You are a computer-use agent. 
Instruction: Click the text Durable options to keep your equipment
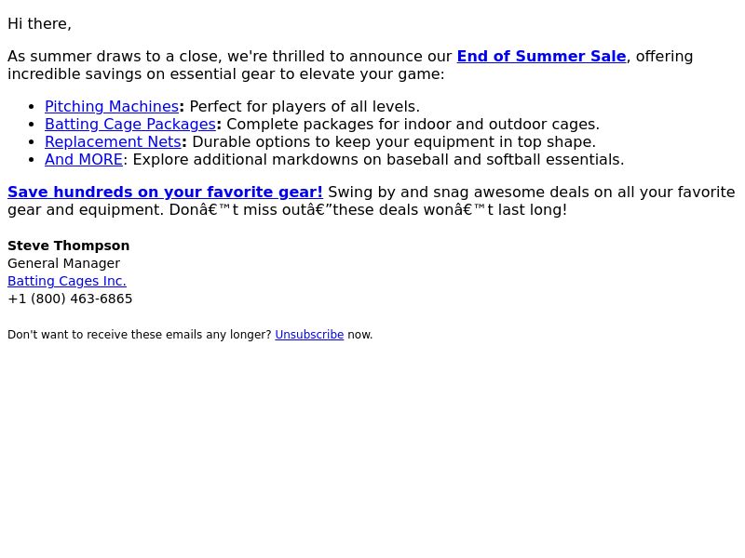(x=345, y=142)
